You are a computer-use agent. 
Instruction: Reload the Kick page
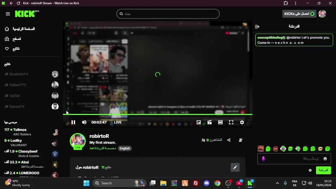18,3
